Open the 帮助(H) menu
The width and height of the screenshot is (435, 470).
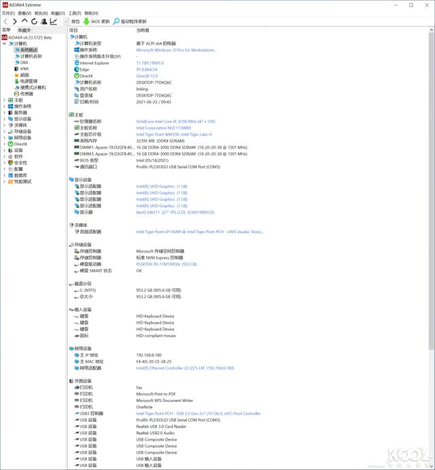coord(91,13)
